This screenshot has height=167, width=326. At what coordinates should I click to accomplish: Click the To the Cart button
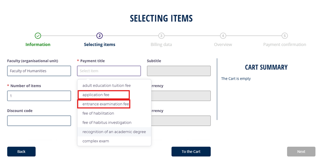(x=191, y=152)
